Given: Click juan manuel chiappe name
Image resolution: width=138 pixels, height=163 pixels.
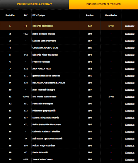Looking at the screenshot, I should [44, 90].
